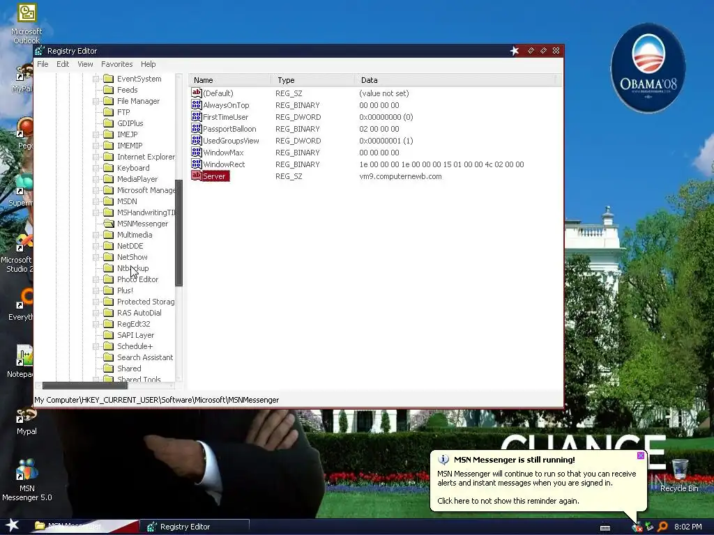Screen dimensions: 714x535
Task: Expand the File Manager key
Action: point(96,101)
